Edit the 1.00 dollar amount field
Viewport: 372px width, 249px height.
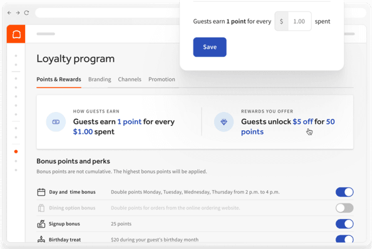coord(299,21)
